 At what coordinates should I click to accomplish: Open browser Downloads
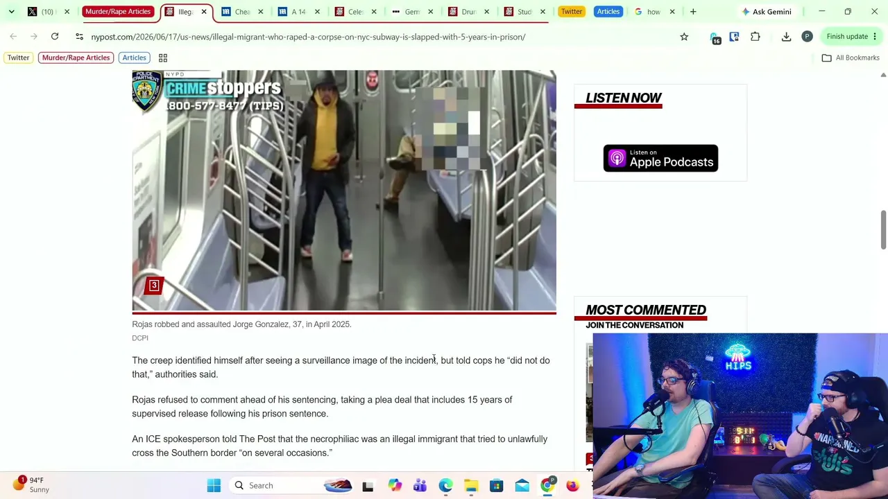pos(786,37)
